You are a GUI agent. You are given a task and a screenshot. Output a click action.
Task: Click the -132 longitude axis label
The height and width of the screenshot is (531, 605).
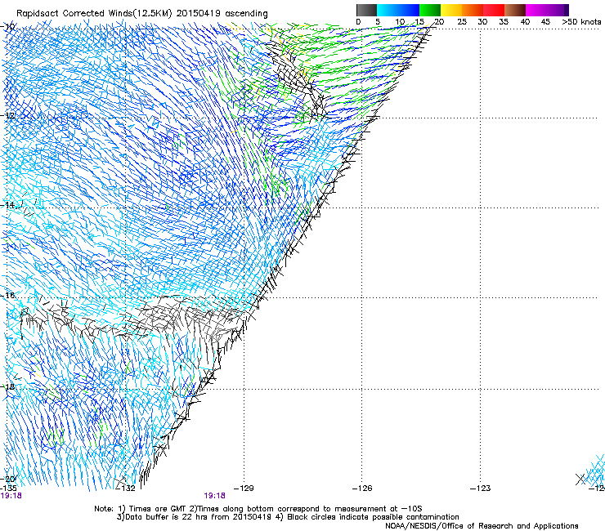(126, 489)
